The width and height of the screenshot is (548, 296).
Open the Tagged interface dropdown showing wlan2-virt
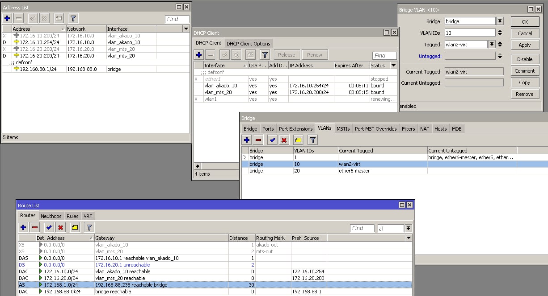point(492,44)
